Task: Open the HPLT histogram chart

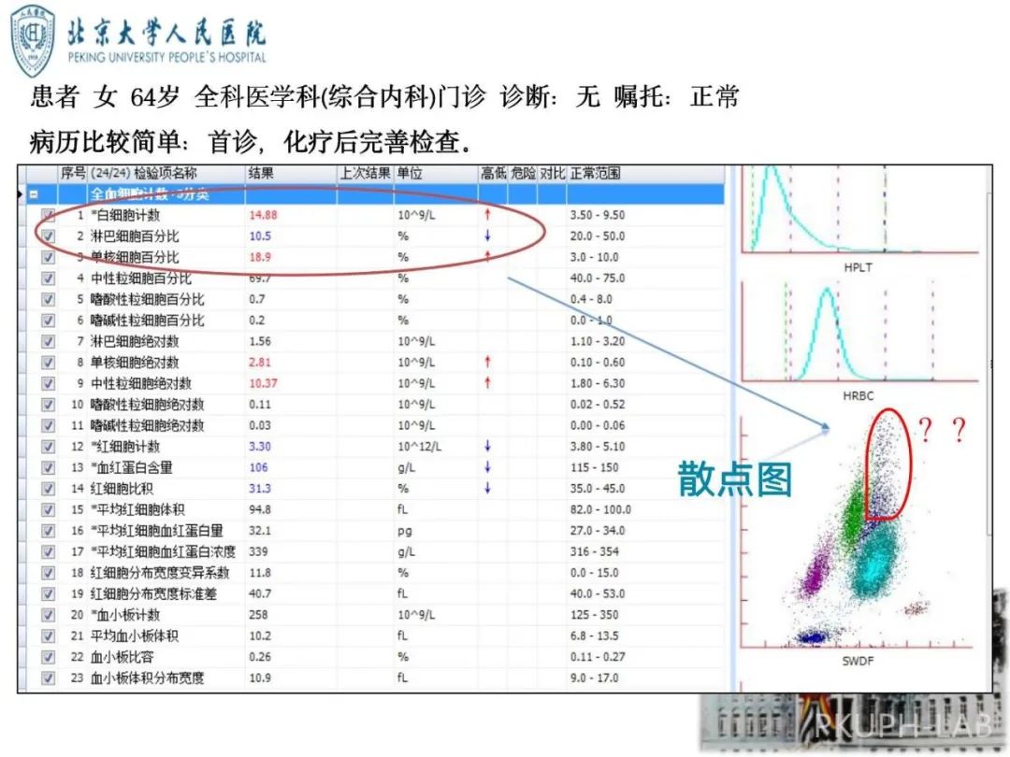Action: pos(860,209)
